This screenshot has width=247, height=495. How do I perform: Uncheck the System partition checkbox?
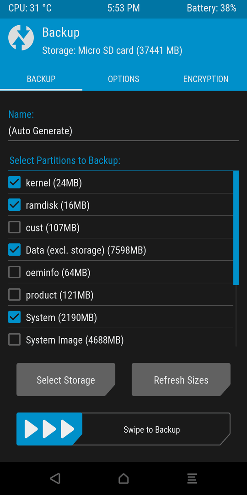tap(15, 317)
